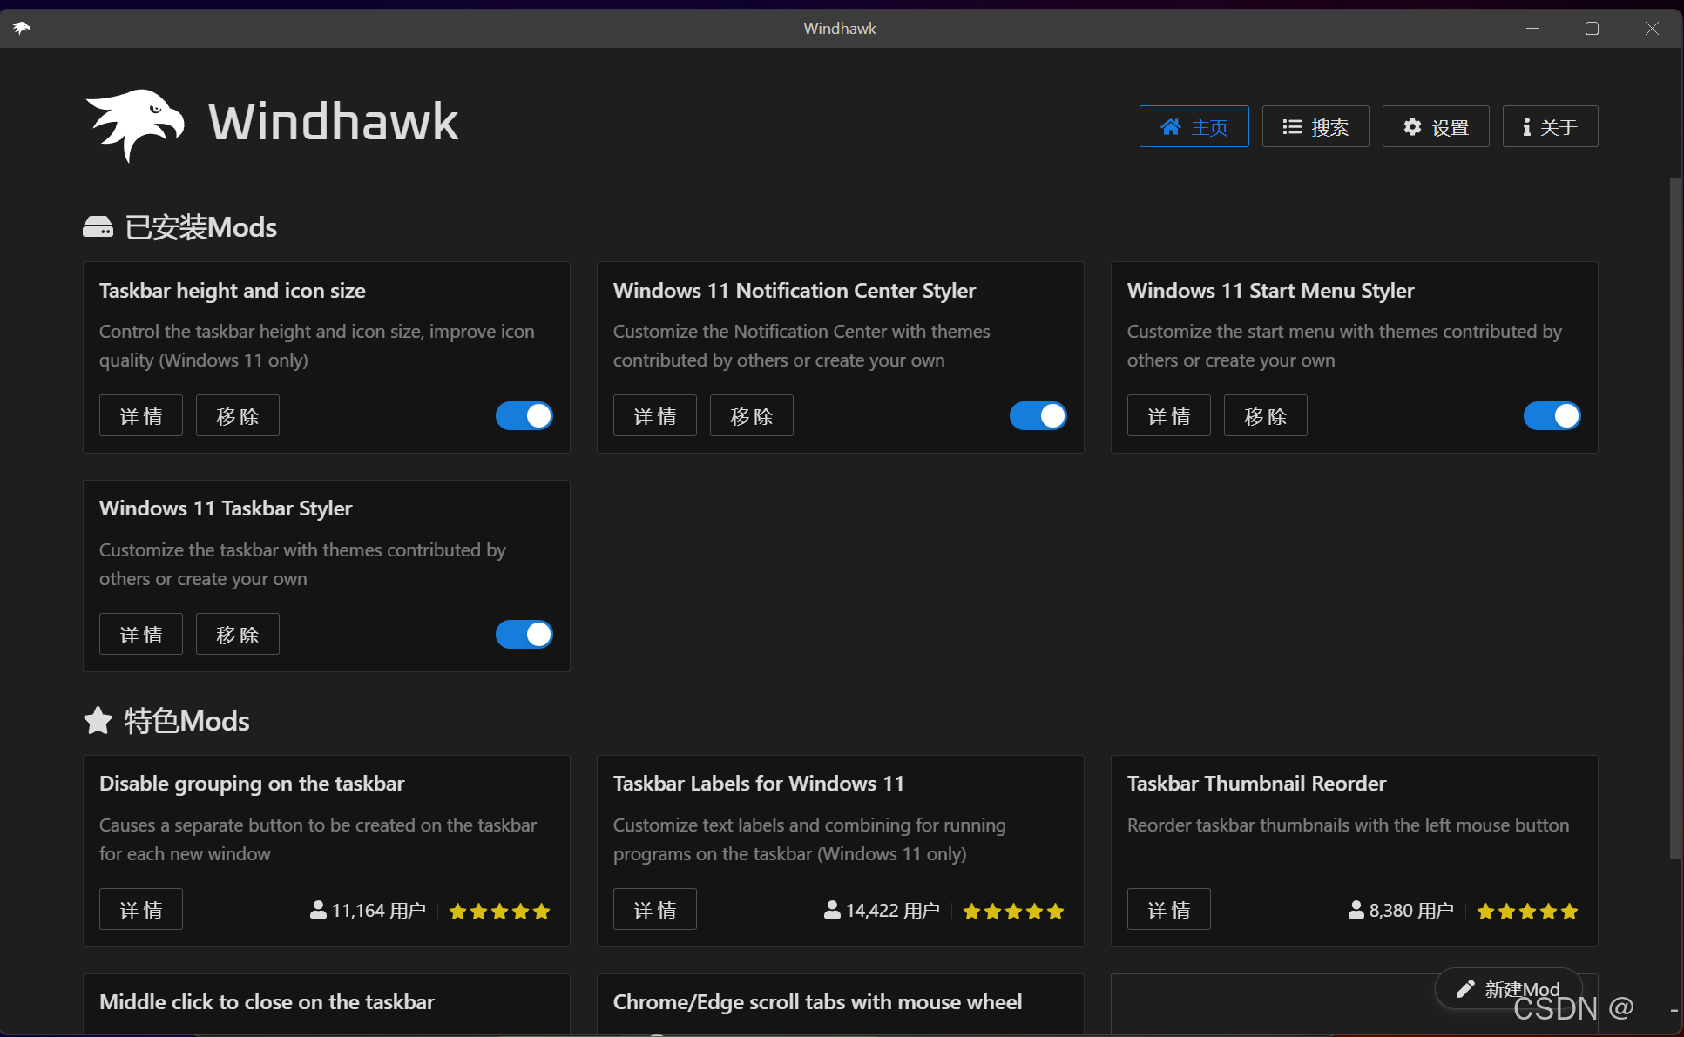1684x1037 pixels.
Task: Click the star icon beside 特色Mods heading
Action: 98,720
